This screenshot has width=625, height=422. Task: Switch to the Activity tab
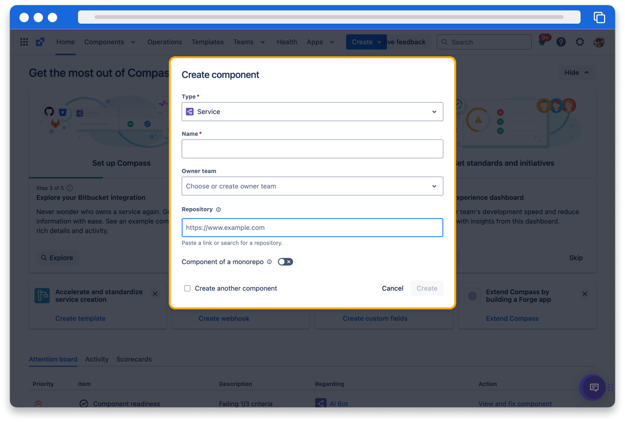point(97,359)
